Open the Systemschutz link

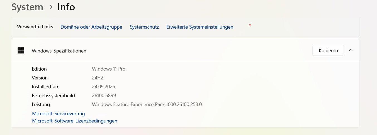tap(144, 27)
